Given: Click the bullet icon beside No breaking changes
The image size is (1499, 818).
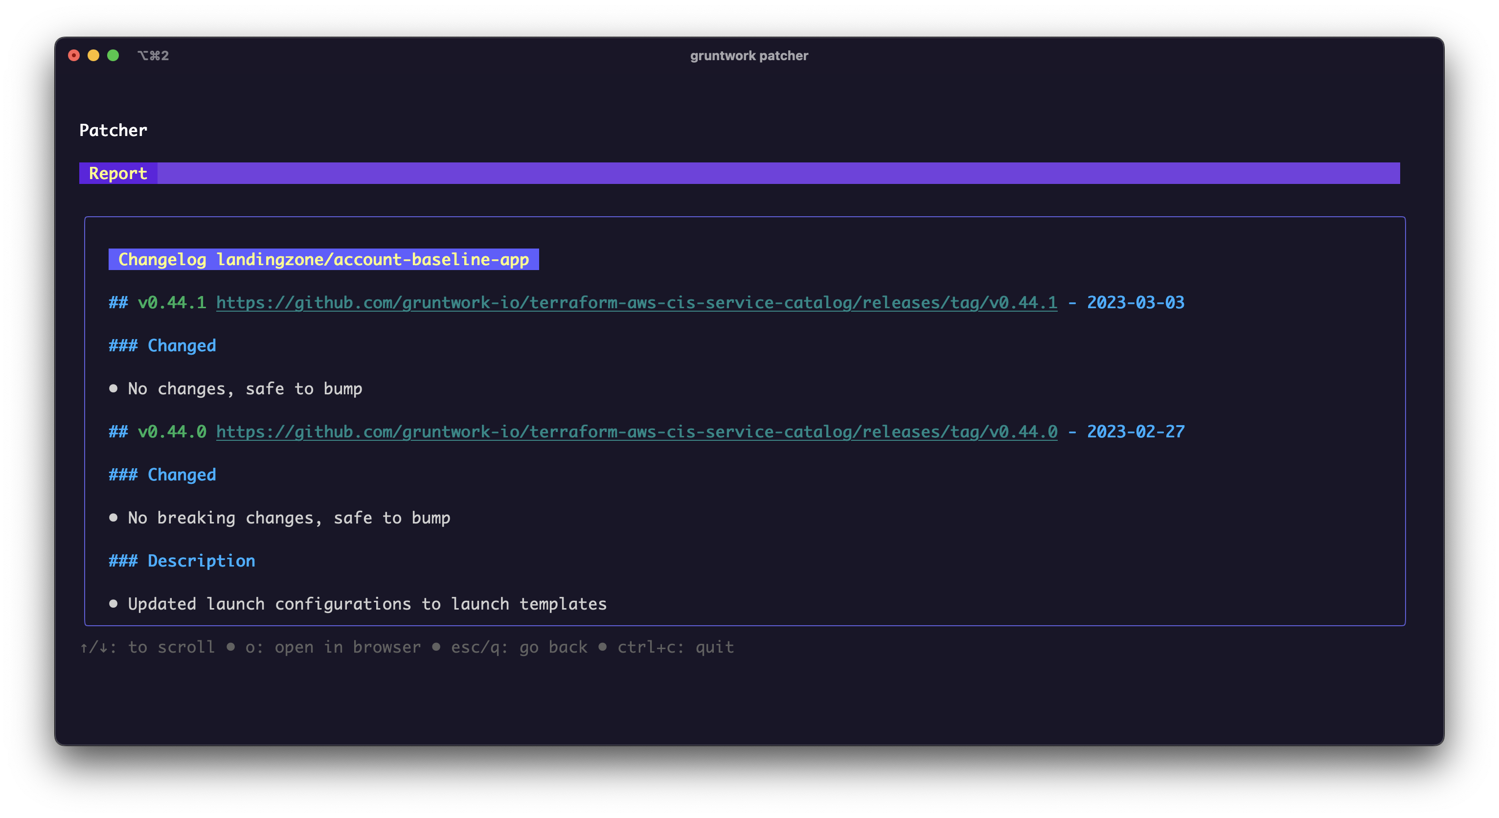Looking at the screenshot, I should (113, 517).
